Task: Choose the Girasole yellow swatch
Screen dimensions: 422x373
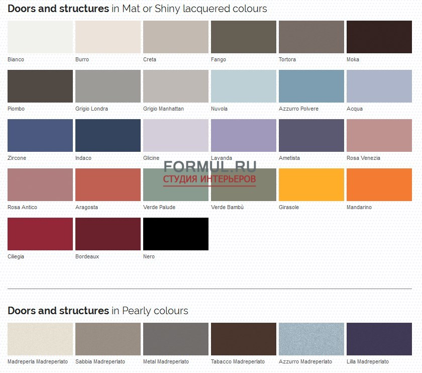Action: click(311, 184)
